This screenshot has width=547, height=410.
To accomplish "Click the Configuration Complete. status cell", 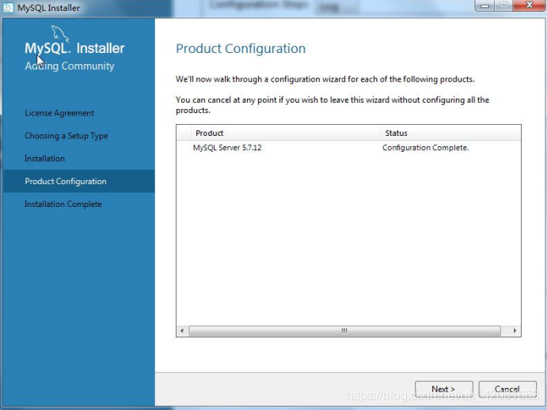I will [426, 148].
